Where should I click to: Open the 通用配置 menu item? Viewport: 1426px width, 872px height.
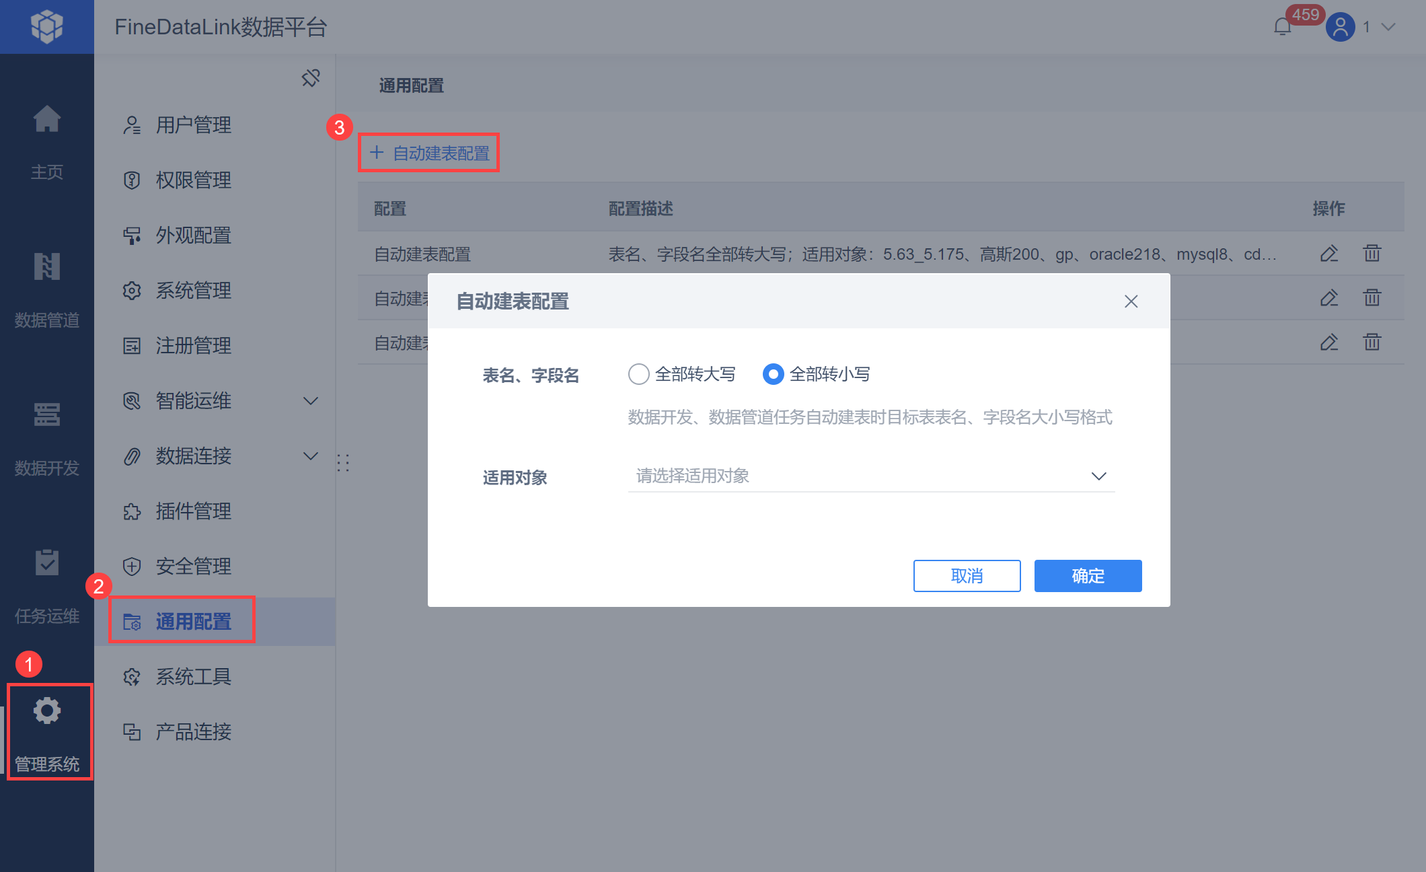193,621
